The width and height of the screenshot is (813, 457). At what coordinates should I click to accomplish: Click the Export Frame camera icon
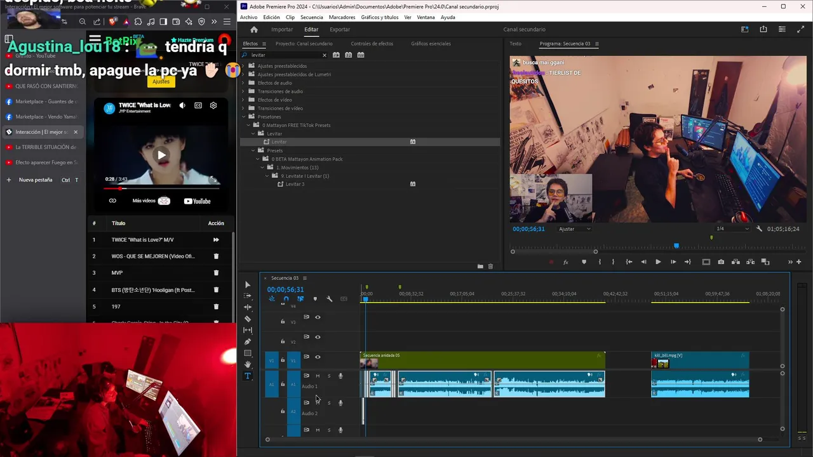click(721, 262)
